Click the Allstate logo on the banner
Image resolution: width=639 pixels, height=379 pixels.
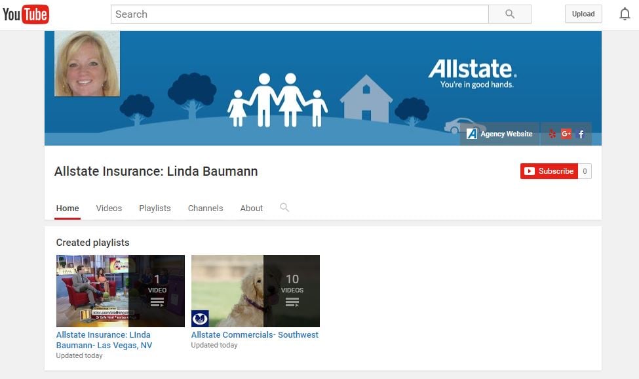(x=473, y=73)
